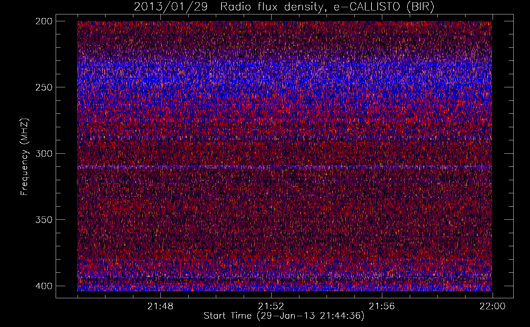Click the 21:56 time tick label

click(x=382, y=306)
